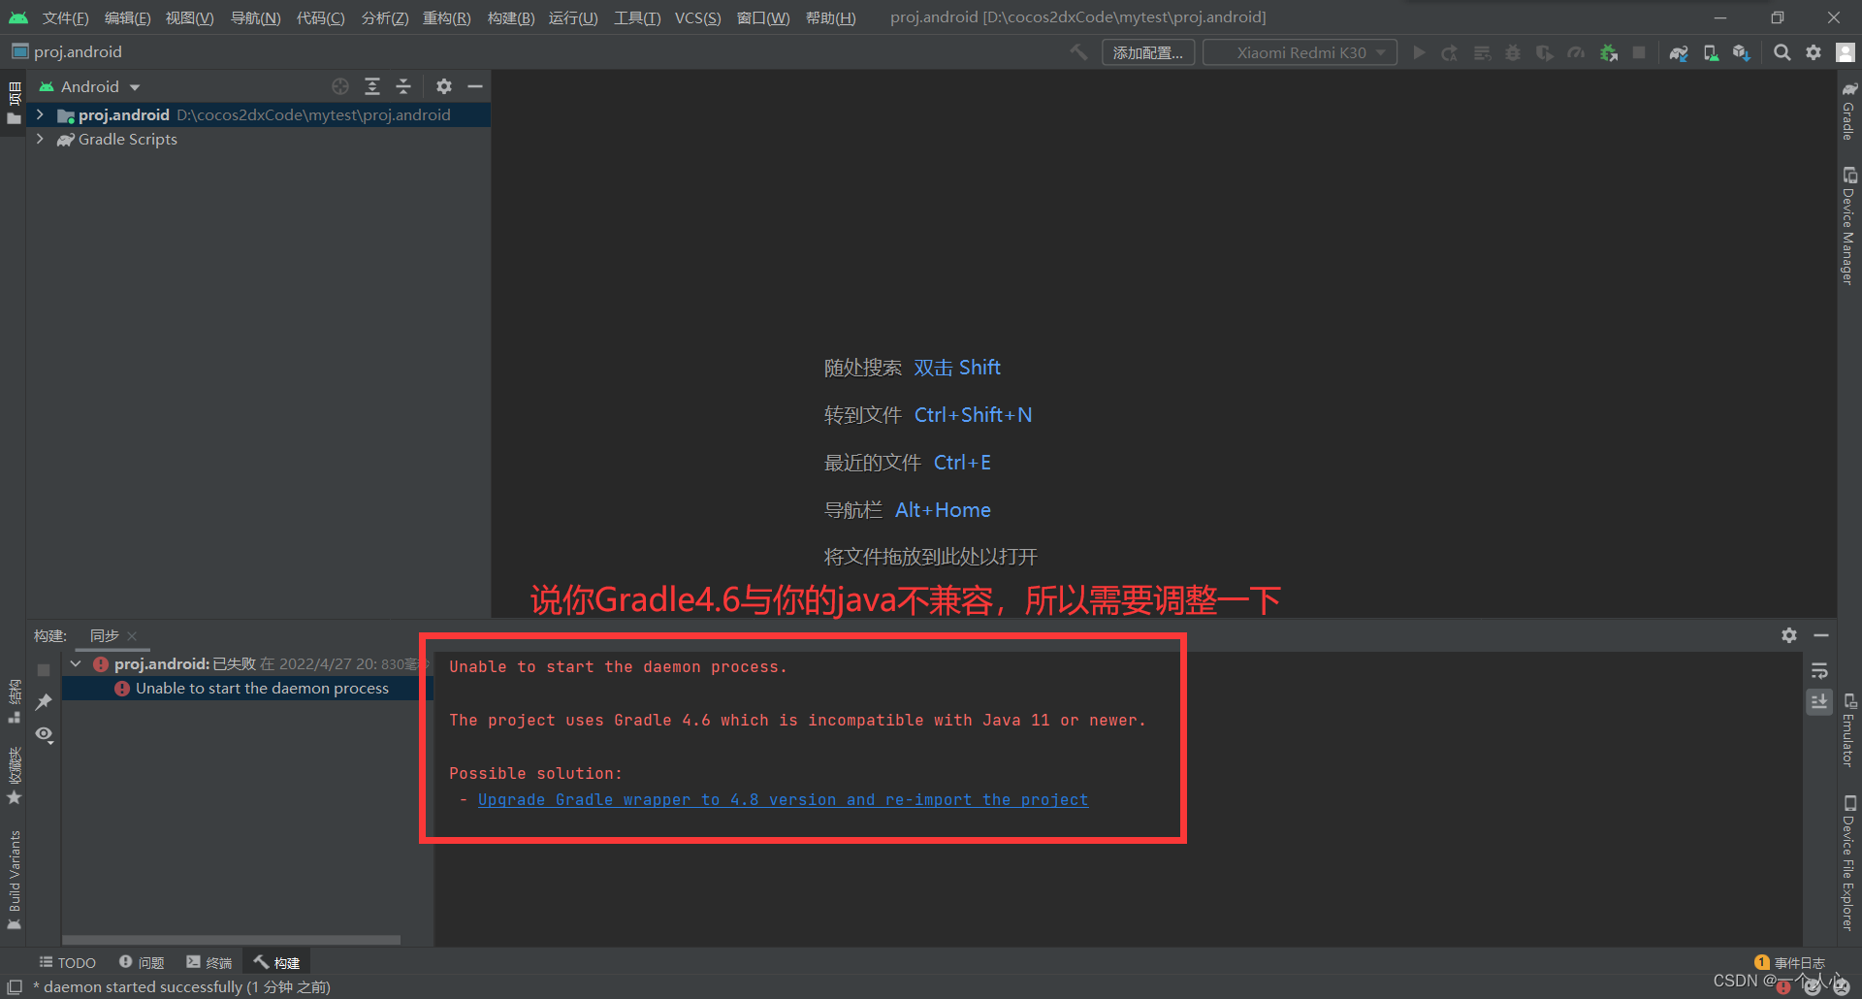Image resolution: width=1862 pixels, height=999 pixels.
Task: Open the Device Manager toolbar icon
Action: pos(1711,52)
